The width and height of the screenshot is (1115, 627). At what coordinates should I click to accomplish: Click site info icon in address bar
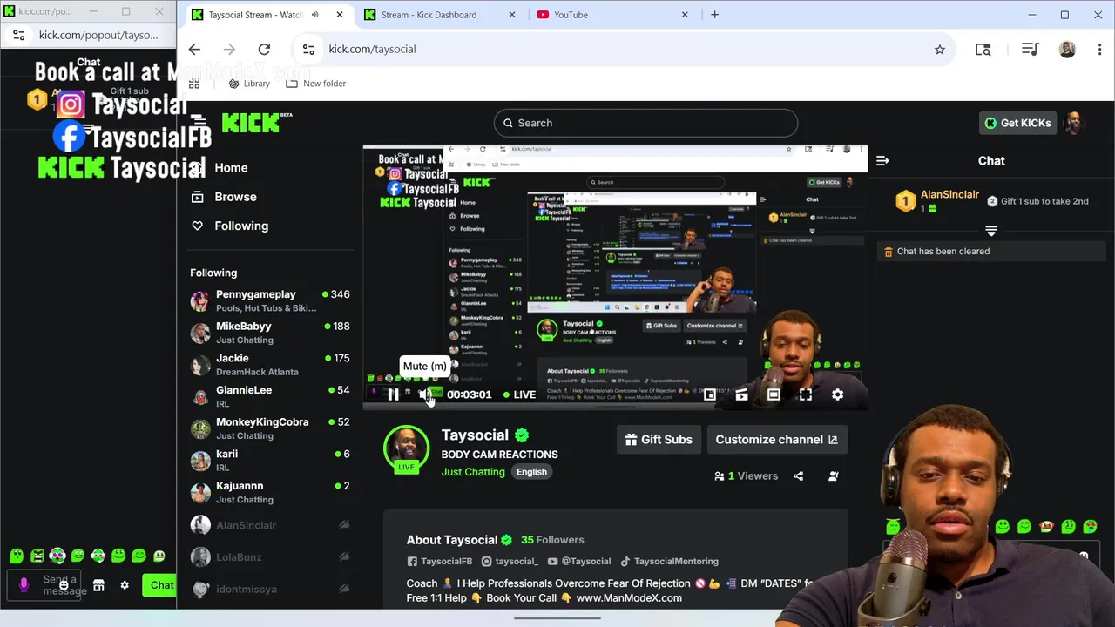[307, 50]
